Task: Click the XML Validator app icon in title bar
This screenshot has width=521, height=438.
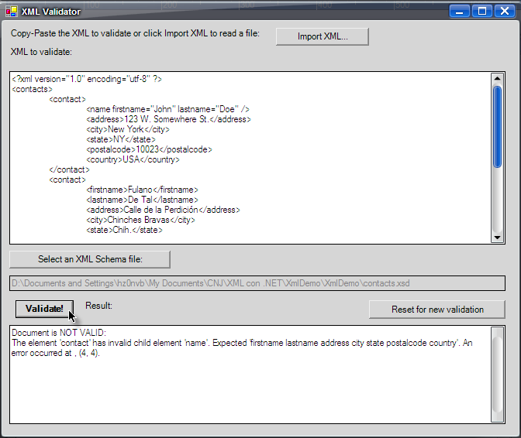Action: (x=12, y=12)
